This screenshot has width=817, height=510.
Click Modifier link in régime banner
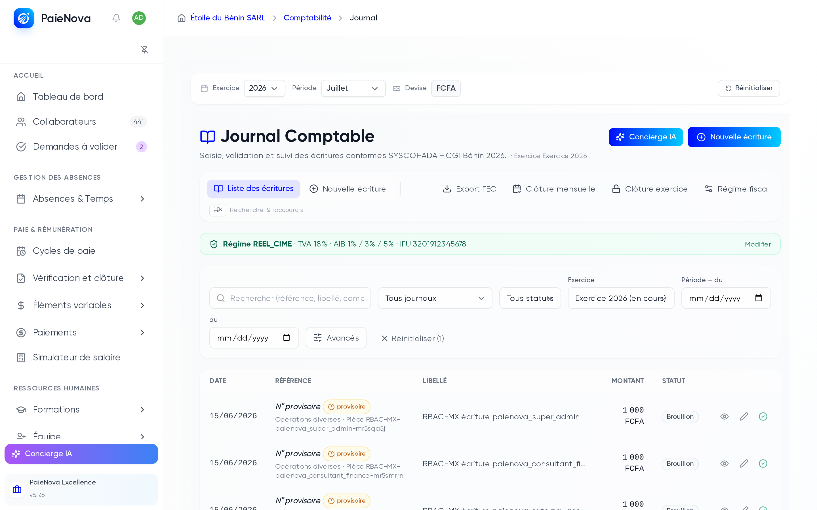[758, 244]
